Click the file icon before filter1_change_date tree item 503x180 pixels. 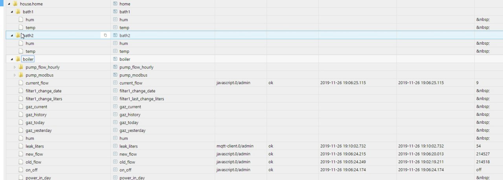pyautogui.click(x=21, y=91)
